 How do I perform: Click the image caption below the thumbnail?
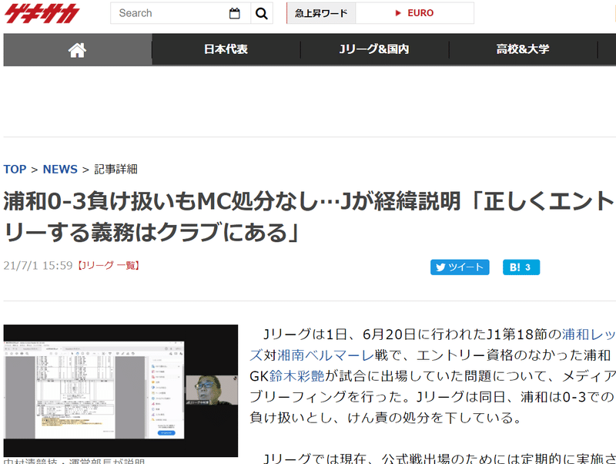[x=74, y=461]
